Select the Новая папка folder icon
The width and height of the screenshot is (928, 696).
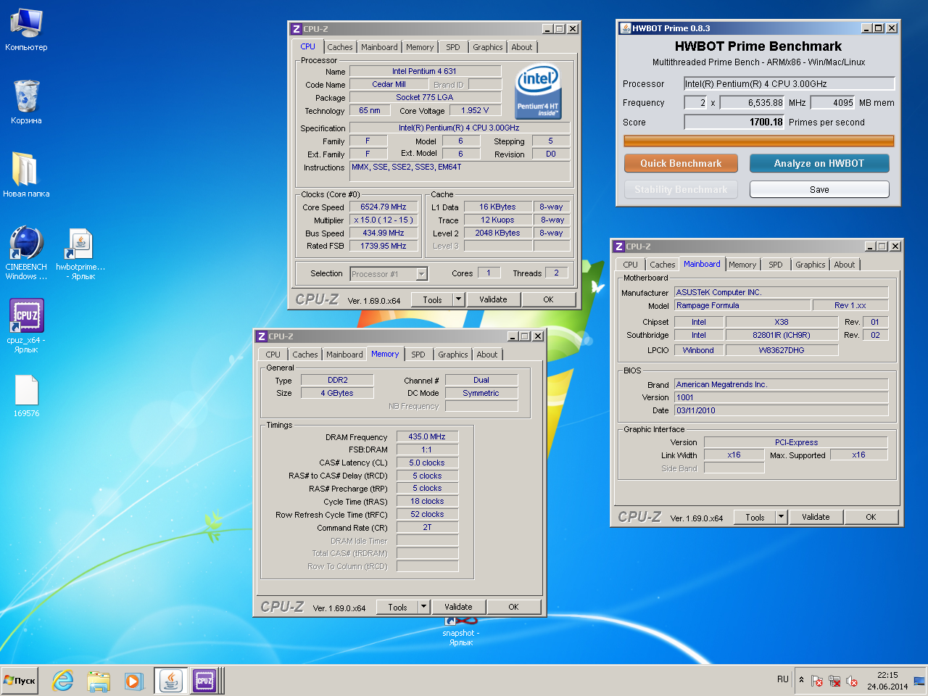click(26, 174)
